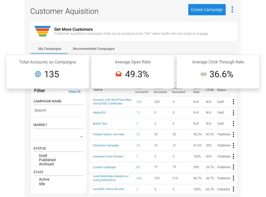This screenshot has height=197, width=266.
Task: Open the header three-dot options menu
Action: pos(232,10)
